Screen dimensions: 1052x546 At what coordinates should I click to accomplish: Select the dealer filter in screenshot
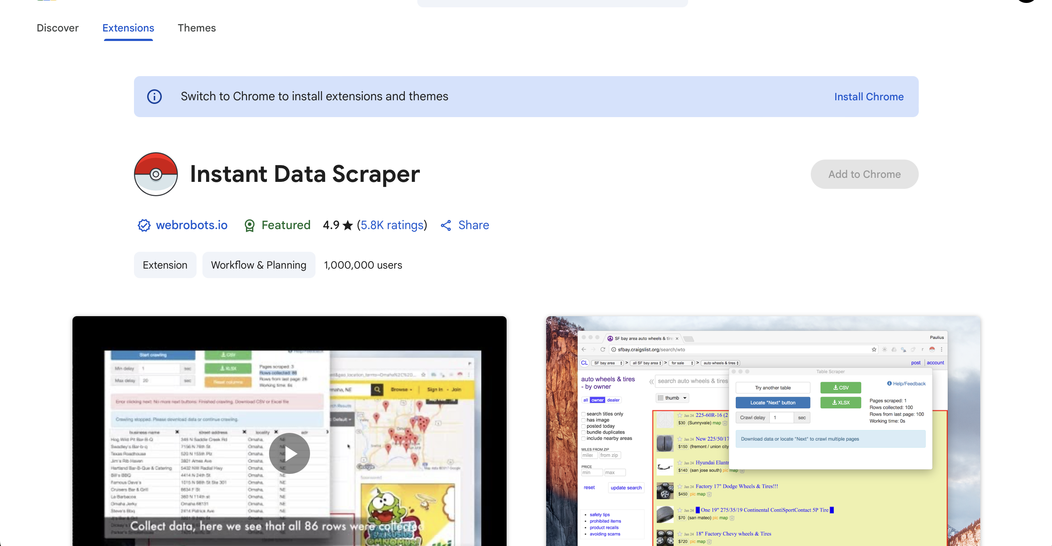point(613,400)
